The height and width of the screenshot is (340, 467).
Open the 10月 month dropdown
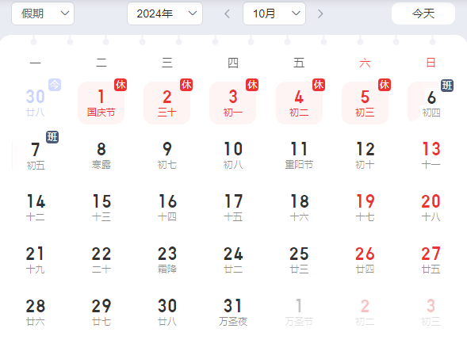click(x=274, y=13)
